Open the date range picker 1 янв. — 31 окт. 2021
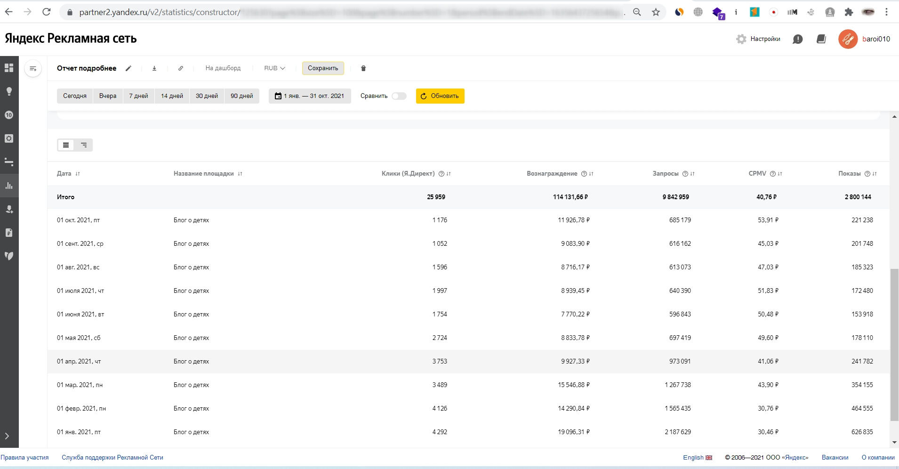The height and width of the screenshot is (469, 899). click(x=310, y=96)
